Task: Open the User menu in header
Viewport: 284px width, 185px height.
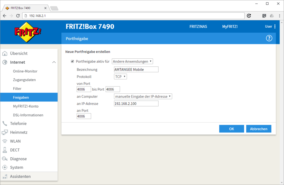Action: pyautogui.click(x=270, y=27)
